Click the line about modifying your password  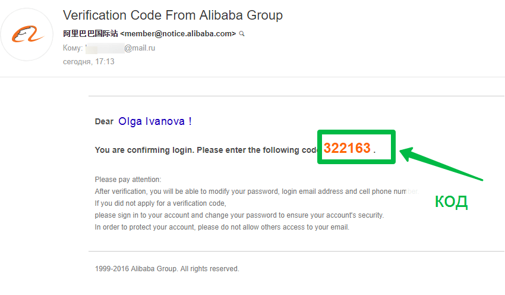pos(250,192)
